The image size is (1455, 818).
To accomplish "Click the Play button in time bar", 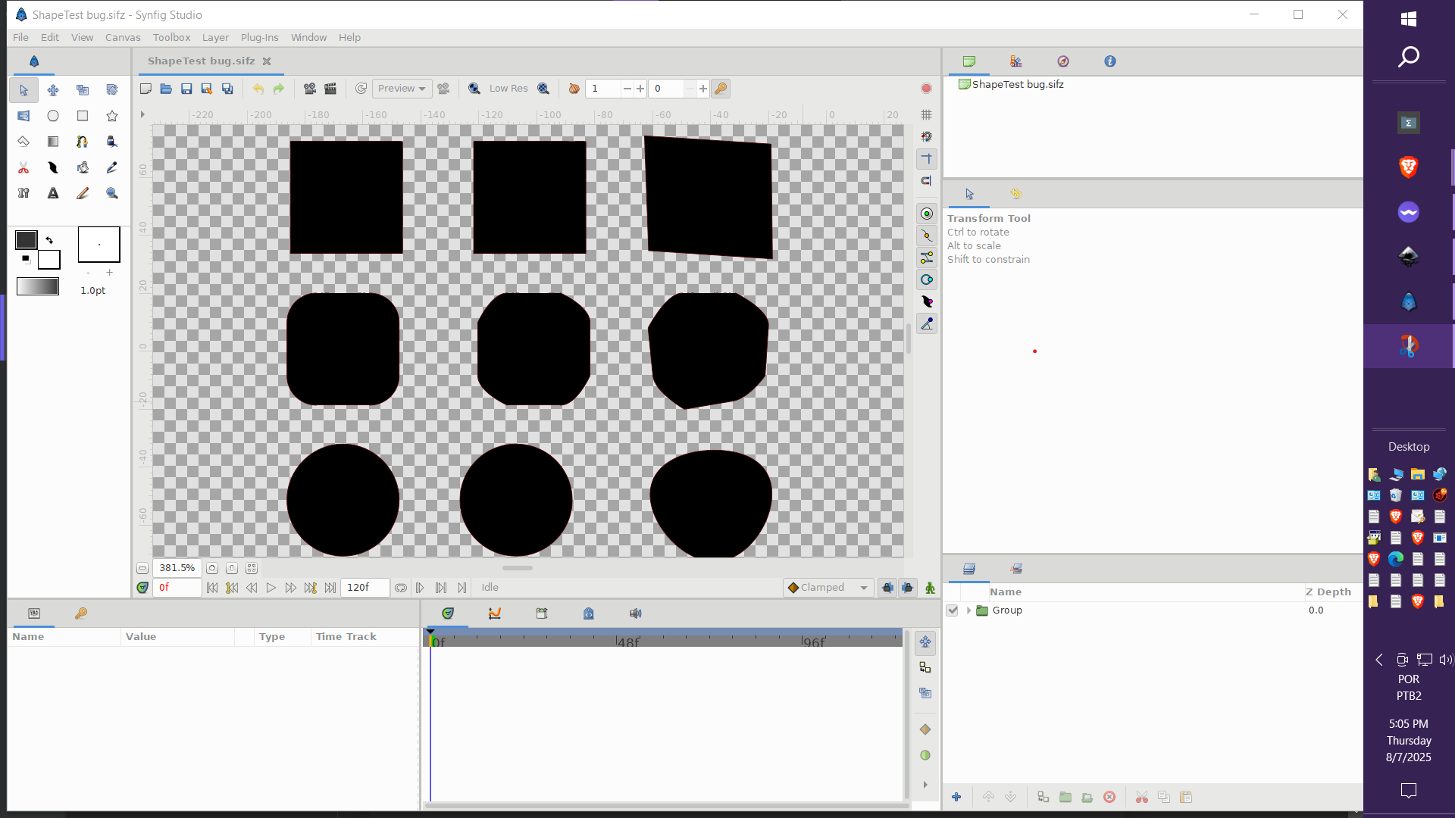I will [271, 588].
